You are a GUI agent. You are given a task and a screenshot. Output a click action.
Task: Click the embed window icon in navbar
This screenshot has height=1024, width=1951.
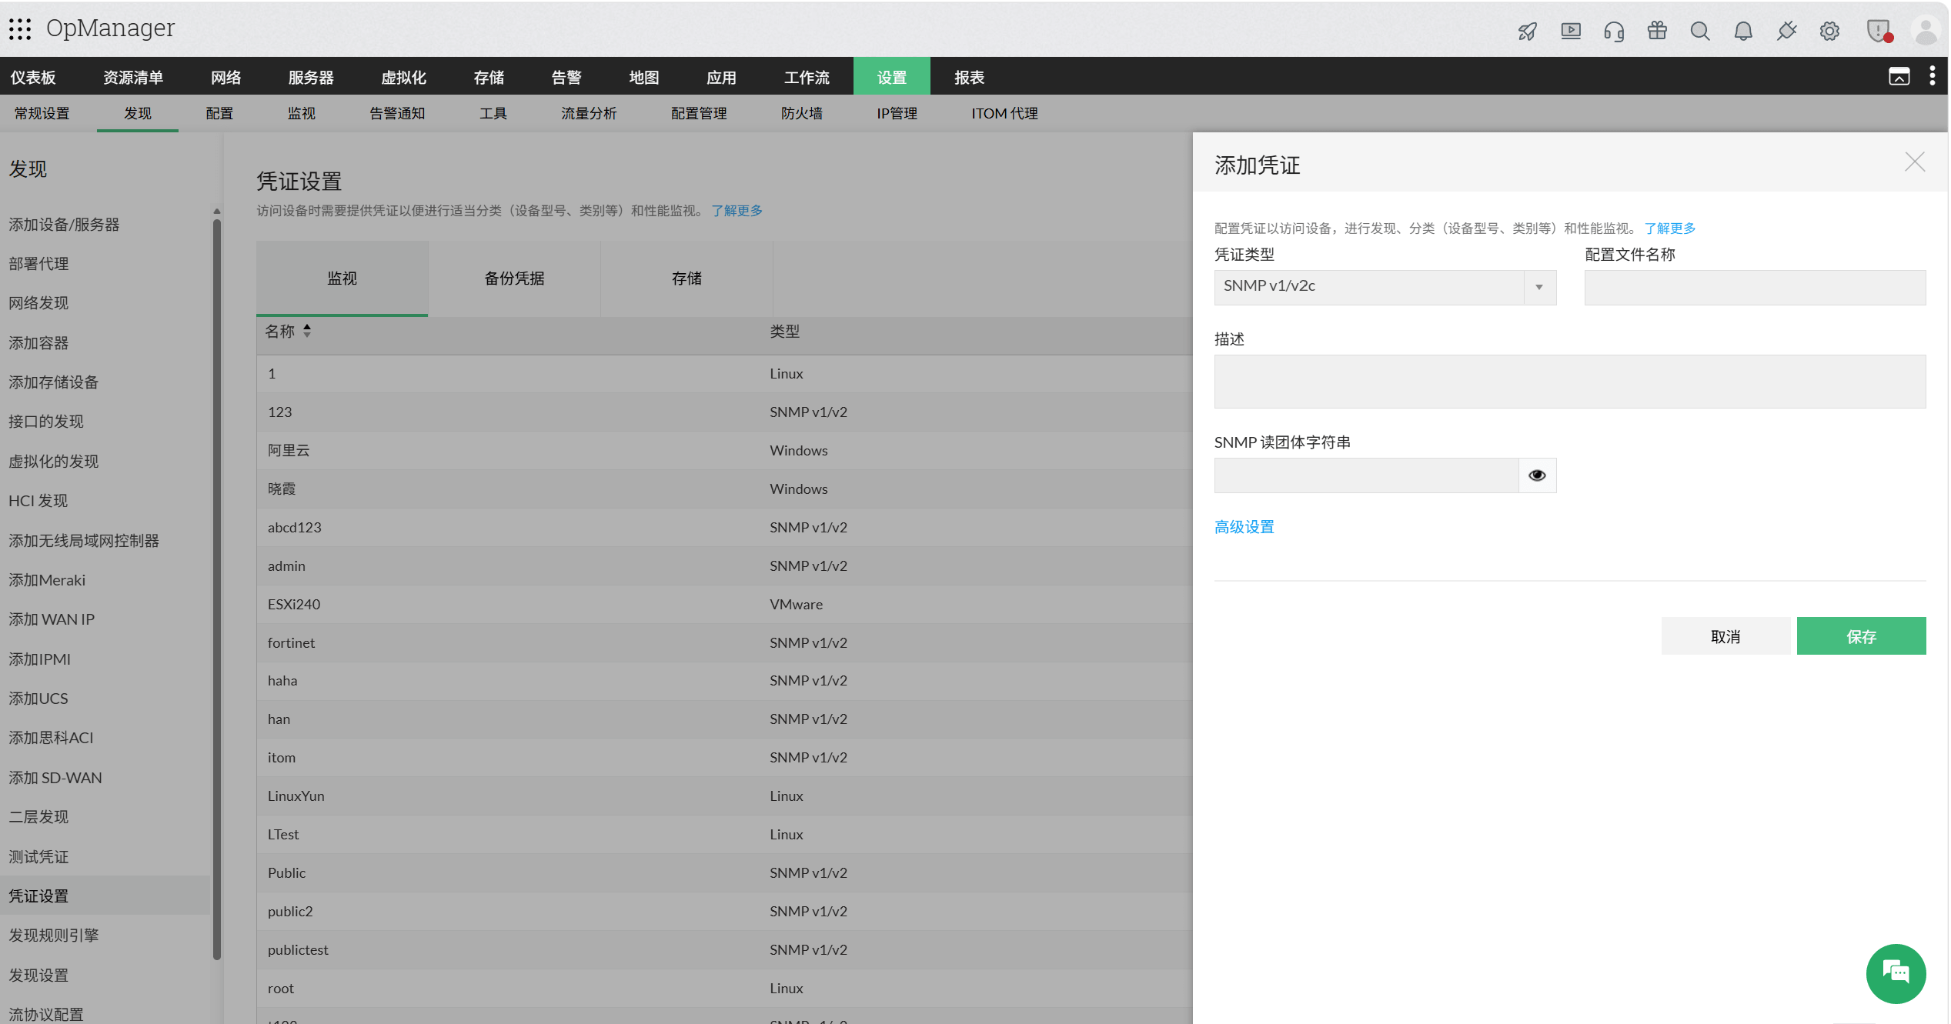pos(1899,76)
